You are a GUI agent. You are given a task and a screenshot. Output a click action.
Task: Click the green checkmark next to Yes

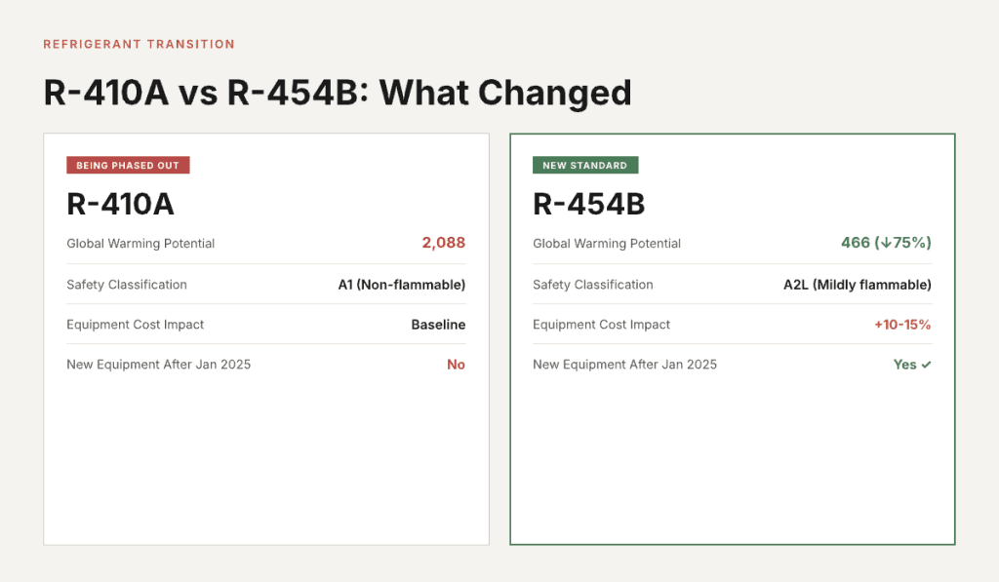(x=925, y=365)
